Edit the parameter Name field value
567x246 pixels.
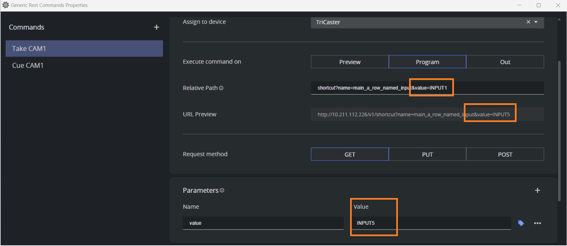pos(263,223)
